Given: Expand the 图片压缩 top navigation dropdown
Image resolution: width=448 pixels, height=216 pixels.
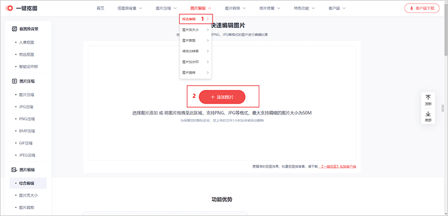Looking at the screenshot, I should pos(166,8).
